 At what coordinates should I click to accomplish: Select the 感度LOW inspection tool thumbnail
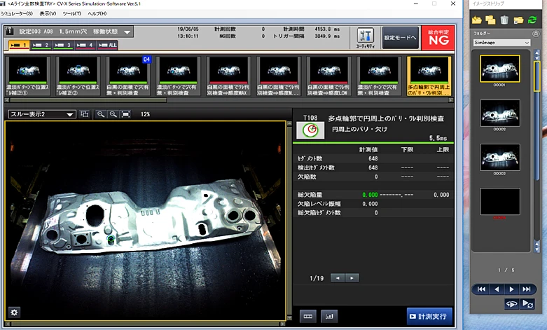(x=328, y=76)
